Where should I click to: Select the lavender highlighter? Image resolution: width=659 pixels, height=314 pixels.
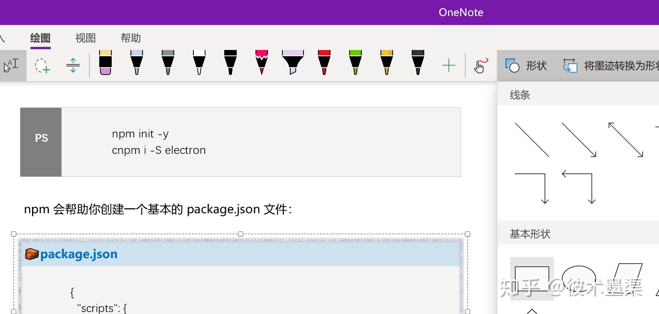tap(293, 62)
